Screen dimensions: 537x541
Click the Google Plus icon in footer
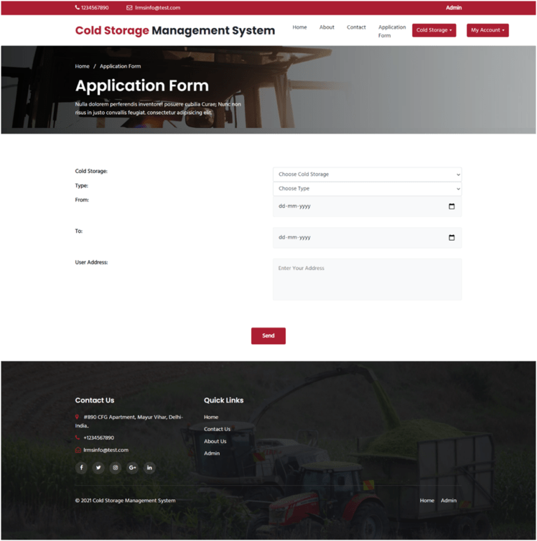point(132,468)
